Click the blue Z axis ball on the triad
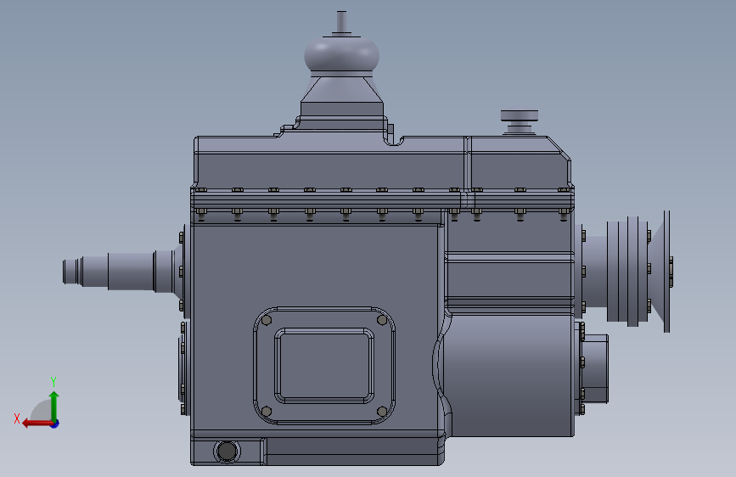736x477 pixels. pos(55,424)
